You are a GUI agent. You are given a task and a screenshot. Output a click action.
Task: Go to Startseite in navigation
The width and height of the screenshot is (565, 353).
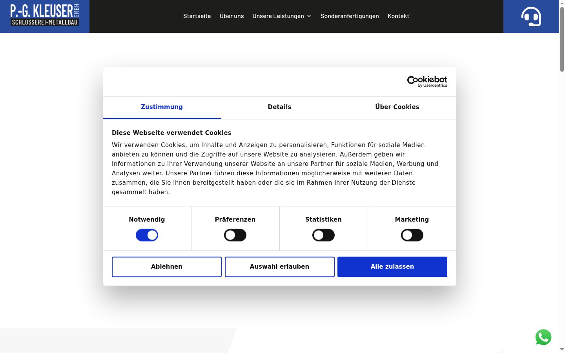point(197,16)
